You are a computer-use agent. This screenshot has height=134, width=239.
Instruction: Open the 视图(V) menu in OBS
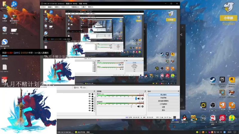(x=57, y=7)
